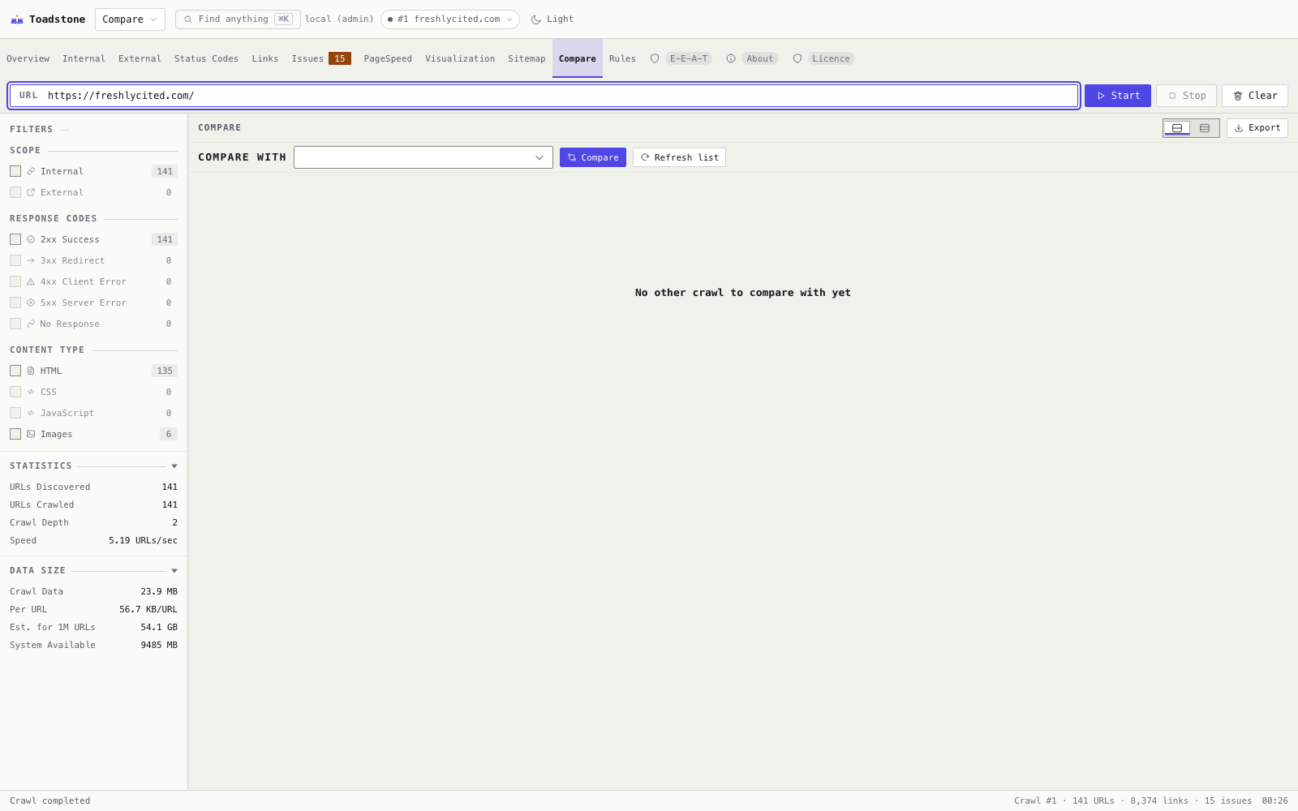Click the 4xx Client Error warning icon
Screen dimensions: 1298x811
tap(31, 281)
